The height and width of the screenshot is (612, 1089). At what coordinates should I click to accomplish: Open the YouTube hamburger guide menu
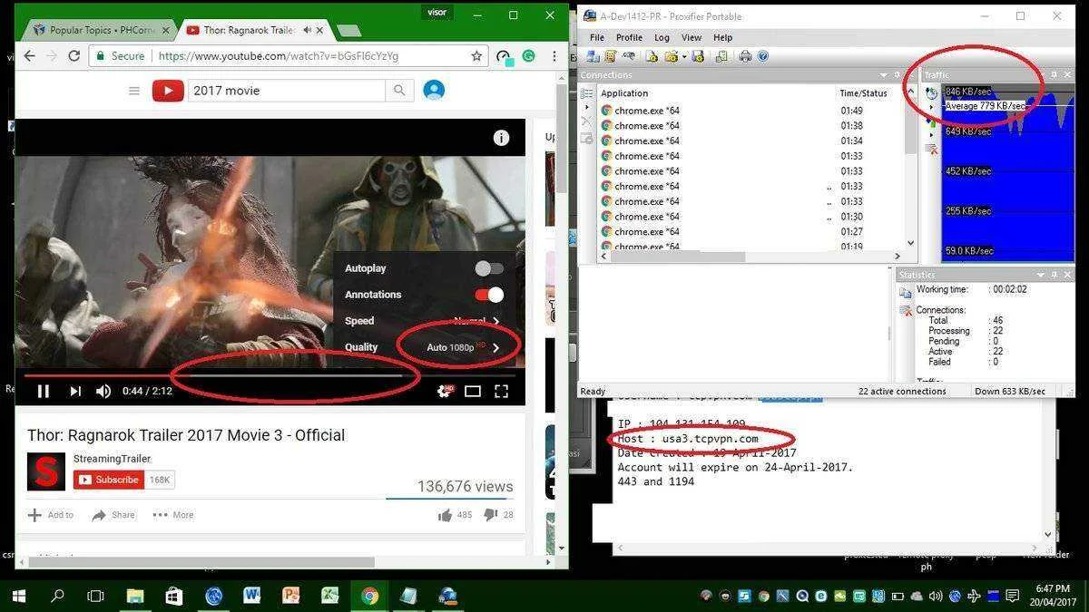pyautogui.click(x=134, y=91)
